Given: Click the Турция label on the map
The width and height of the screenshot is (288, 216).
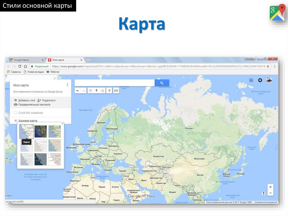Looking at the screenshot, I should [122, 171].
